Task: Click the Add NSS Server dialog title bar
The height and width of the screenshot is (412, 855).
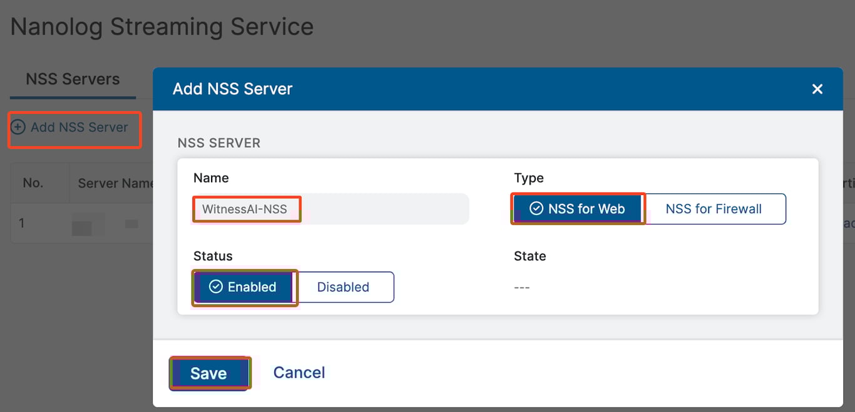Action: click(438, 89)
